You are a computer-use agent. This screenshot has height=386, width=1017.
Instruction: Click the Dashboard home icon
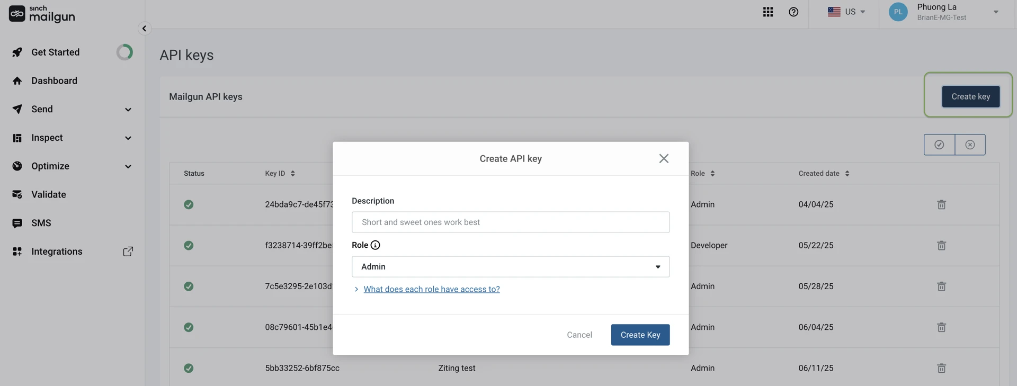17,80
